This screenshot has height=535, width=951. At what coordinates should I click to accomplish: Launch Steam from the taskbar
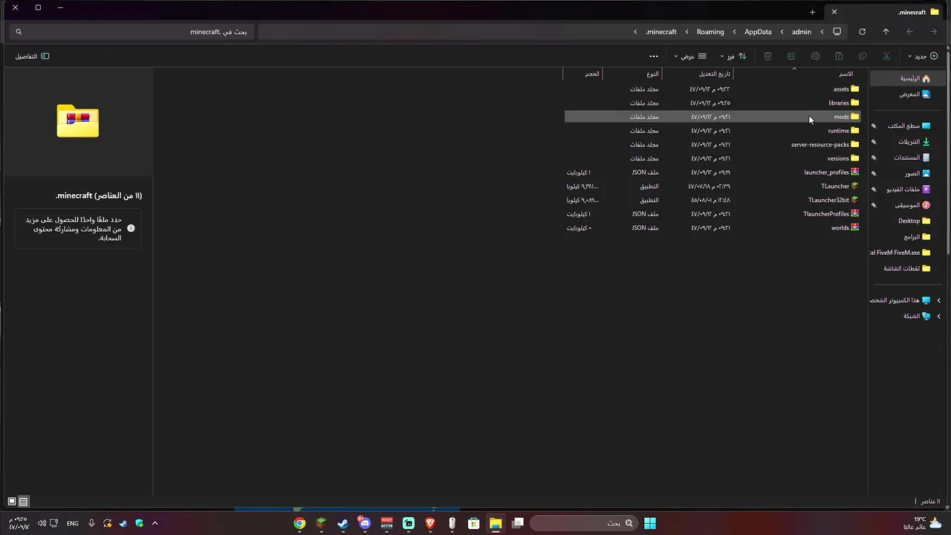click(343, 523)
